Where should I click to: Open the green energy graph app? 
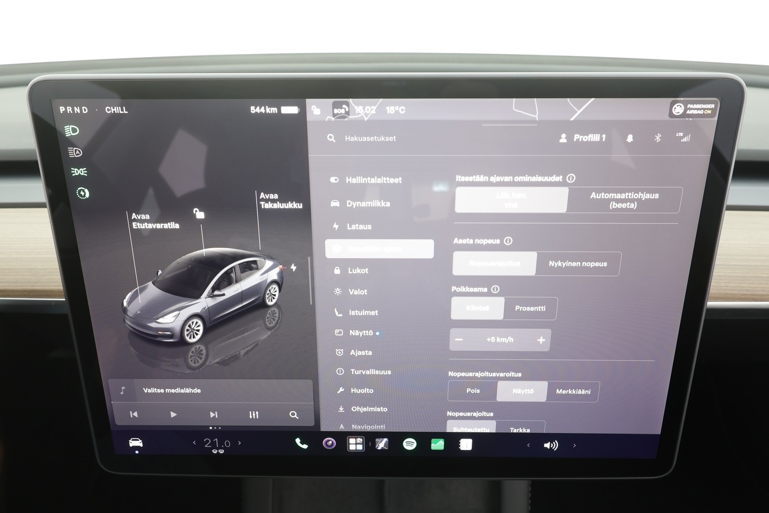point(437,444)
